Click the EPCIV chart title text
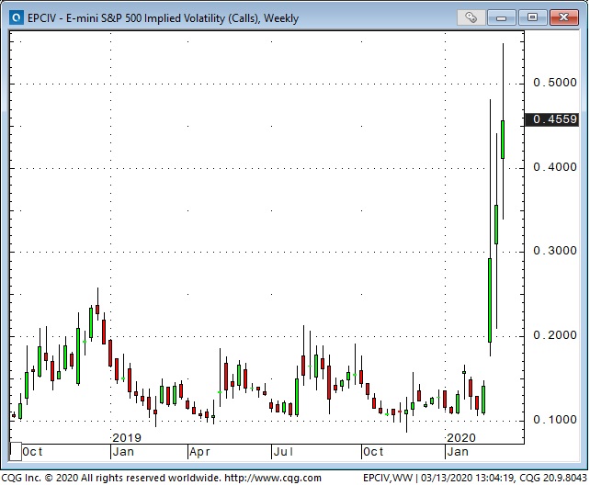This screenshot has height=485, width=590. pyautogui.click(x=163, y=18)
